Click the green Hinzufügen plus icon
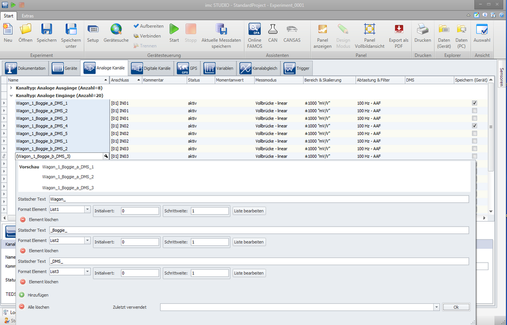Viewport: 507px width, 325px height. point(21,295)
